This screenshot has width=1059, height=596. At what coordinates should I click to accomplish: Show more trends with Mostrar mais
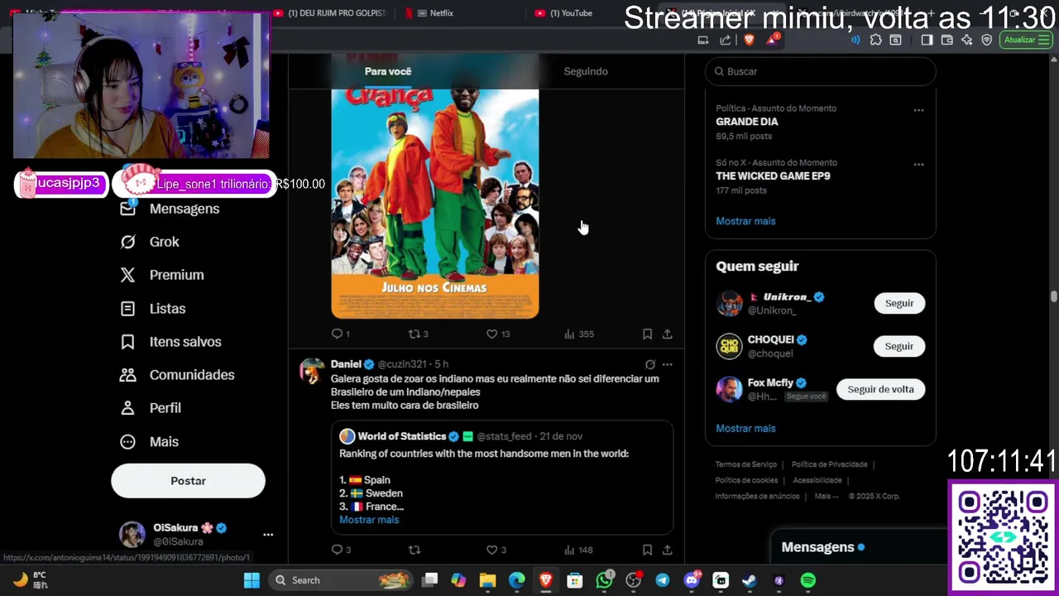745,221
